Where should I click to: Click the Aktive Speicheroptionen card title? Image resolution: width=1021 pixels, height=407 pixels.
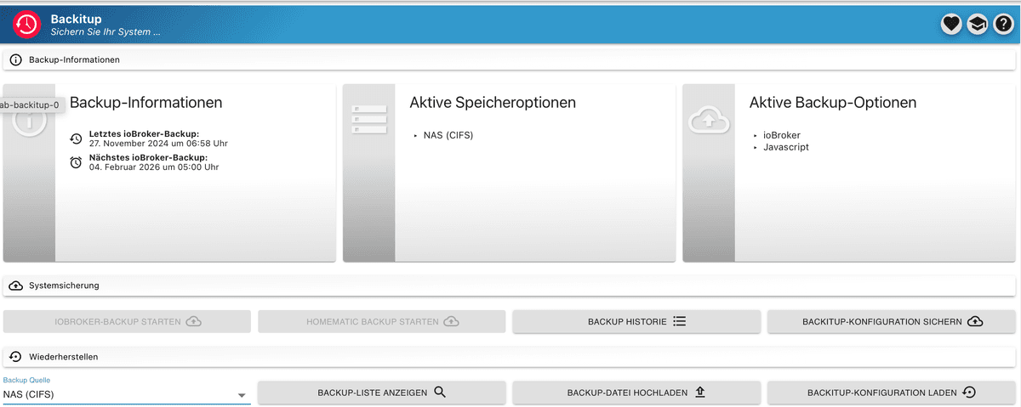(493, 103)
